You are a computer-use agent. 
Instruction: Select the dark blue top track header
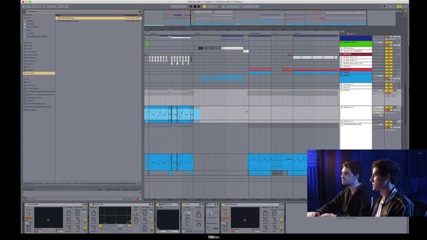pyautogui.click(x=356, y=38)
